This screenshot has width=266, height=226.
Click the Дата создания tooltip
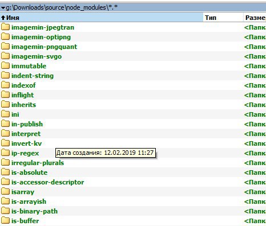[106, 153]
